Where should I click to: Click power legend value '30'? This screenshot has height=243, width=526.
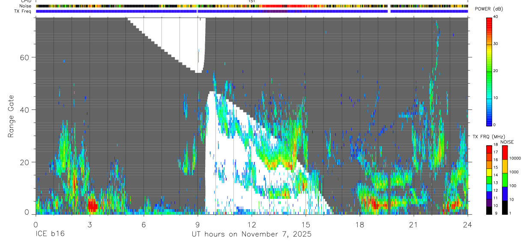coord(496,44)
